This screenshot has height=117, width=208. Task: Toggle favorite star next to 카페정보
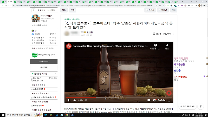pyautogui.click(x=33, y=10)
